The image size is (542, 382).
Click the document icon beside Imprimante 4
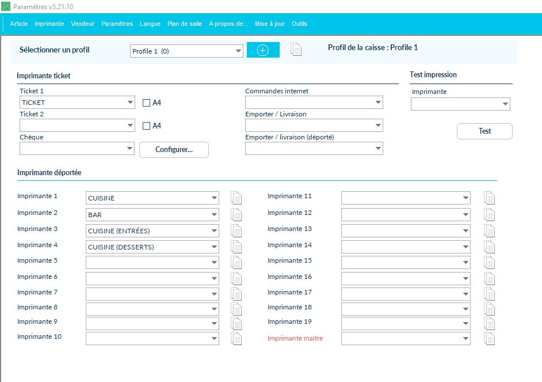coord(236,247)
